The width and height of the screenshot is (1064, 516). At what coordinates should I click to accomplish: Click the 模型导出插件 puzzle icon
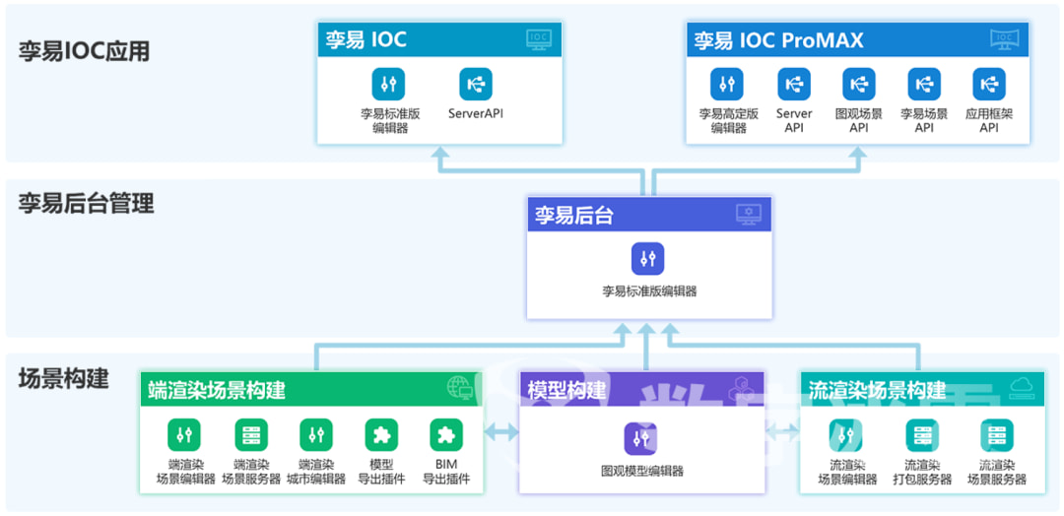[381, 435]
